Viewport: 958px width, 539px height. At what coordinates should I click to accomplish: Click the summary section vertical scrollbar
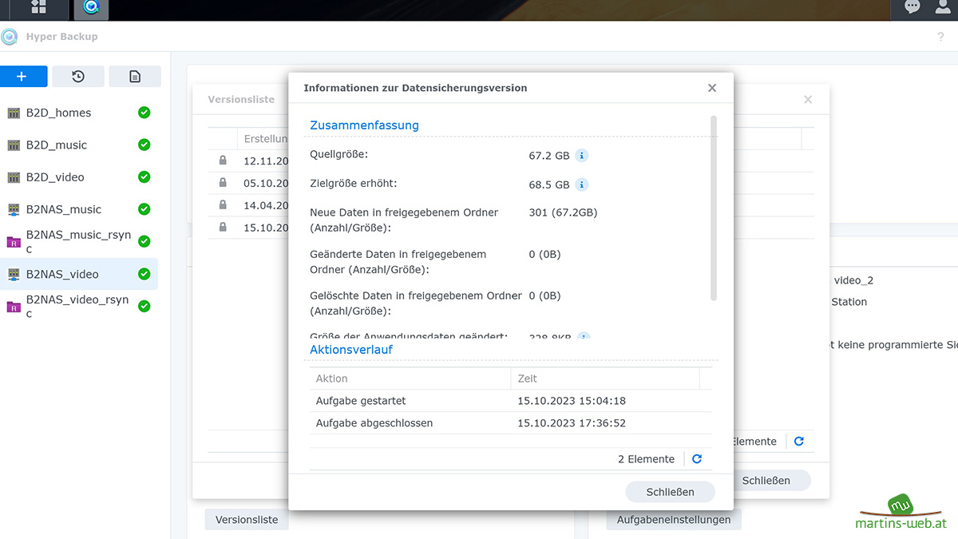(x=714, y=208)
